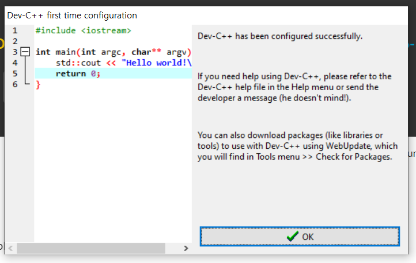Click the 'return 0;' highlighted line
Image resolution: width=416 pixels, height=263 pixels.
[x=113, y=74]
